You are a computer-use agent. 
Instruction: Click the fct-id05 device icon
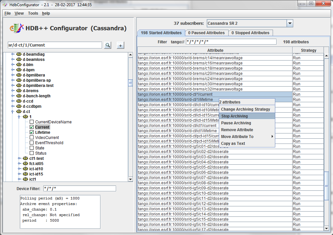[25, 164]
